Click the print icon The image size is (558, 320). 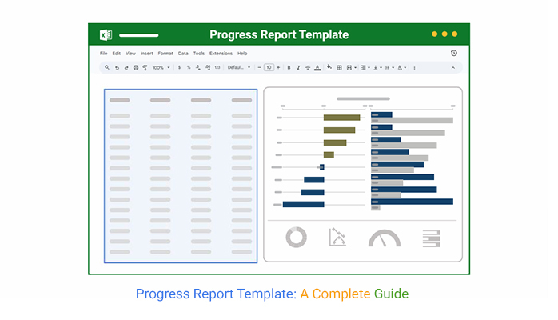coord(136,68)
